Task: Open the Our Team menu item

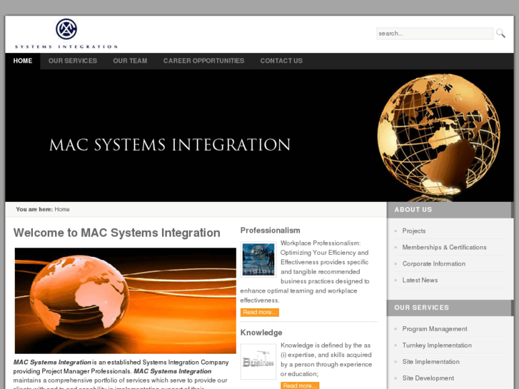Action: [130, 61]
